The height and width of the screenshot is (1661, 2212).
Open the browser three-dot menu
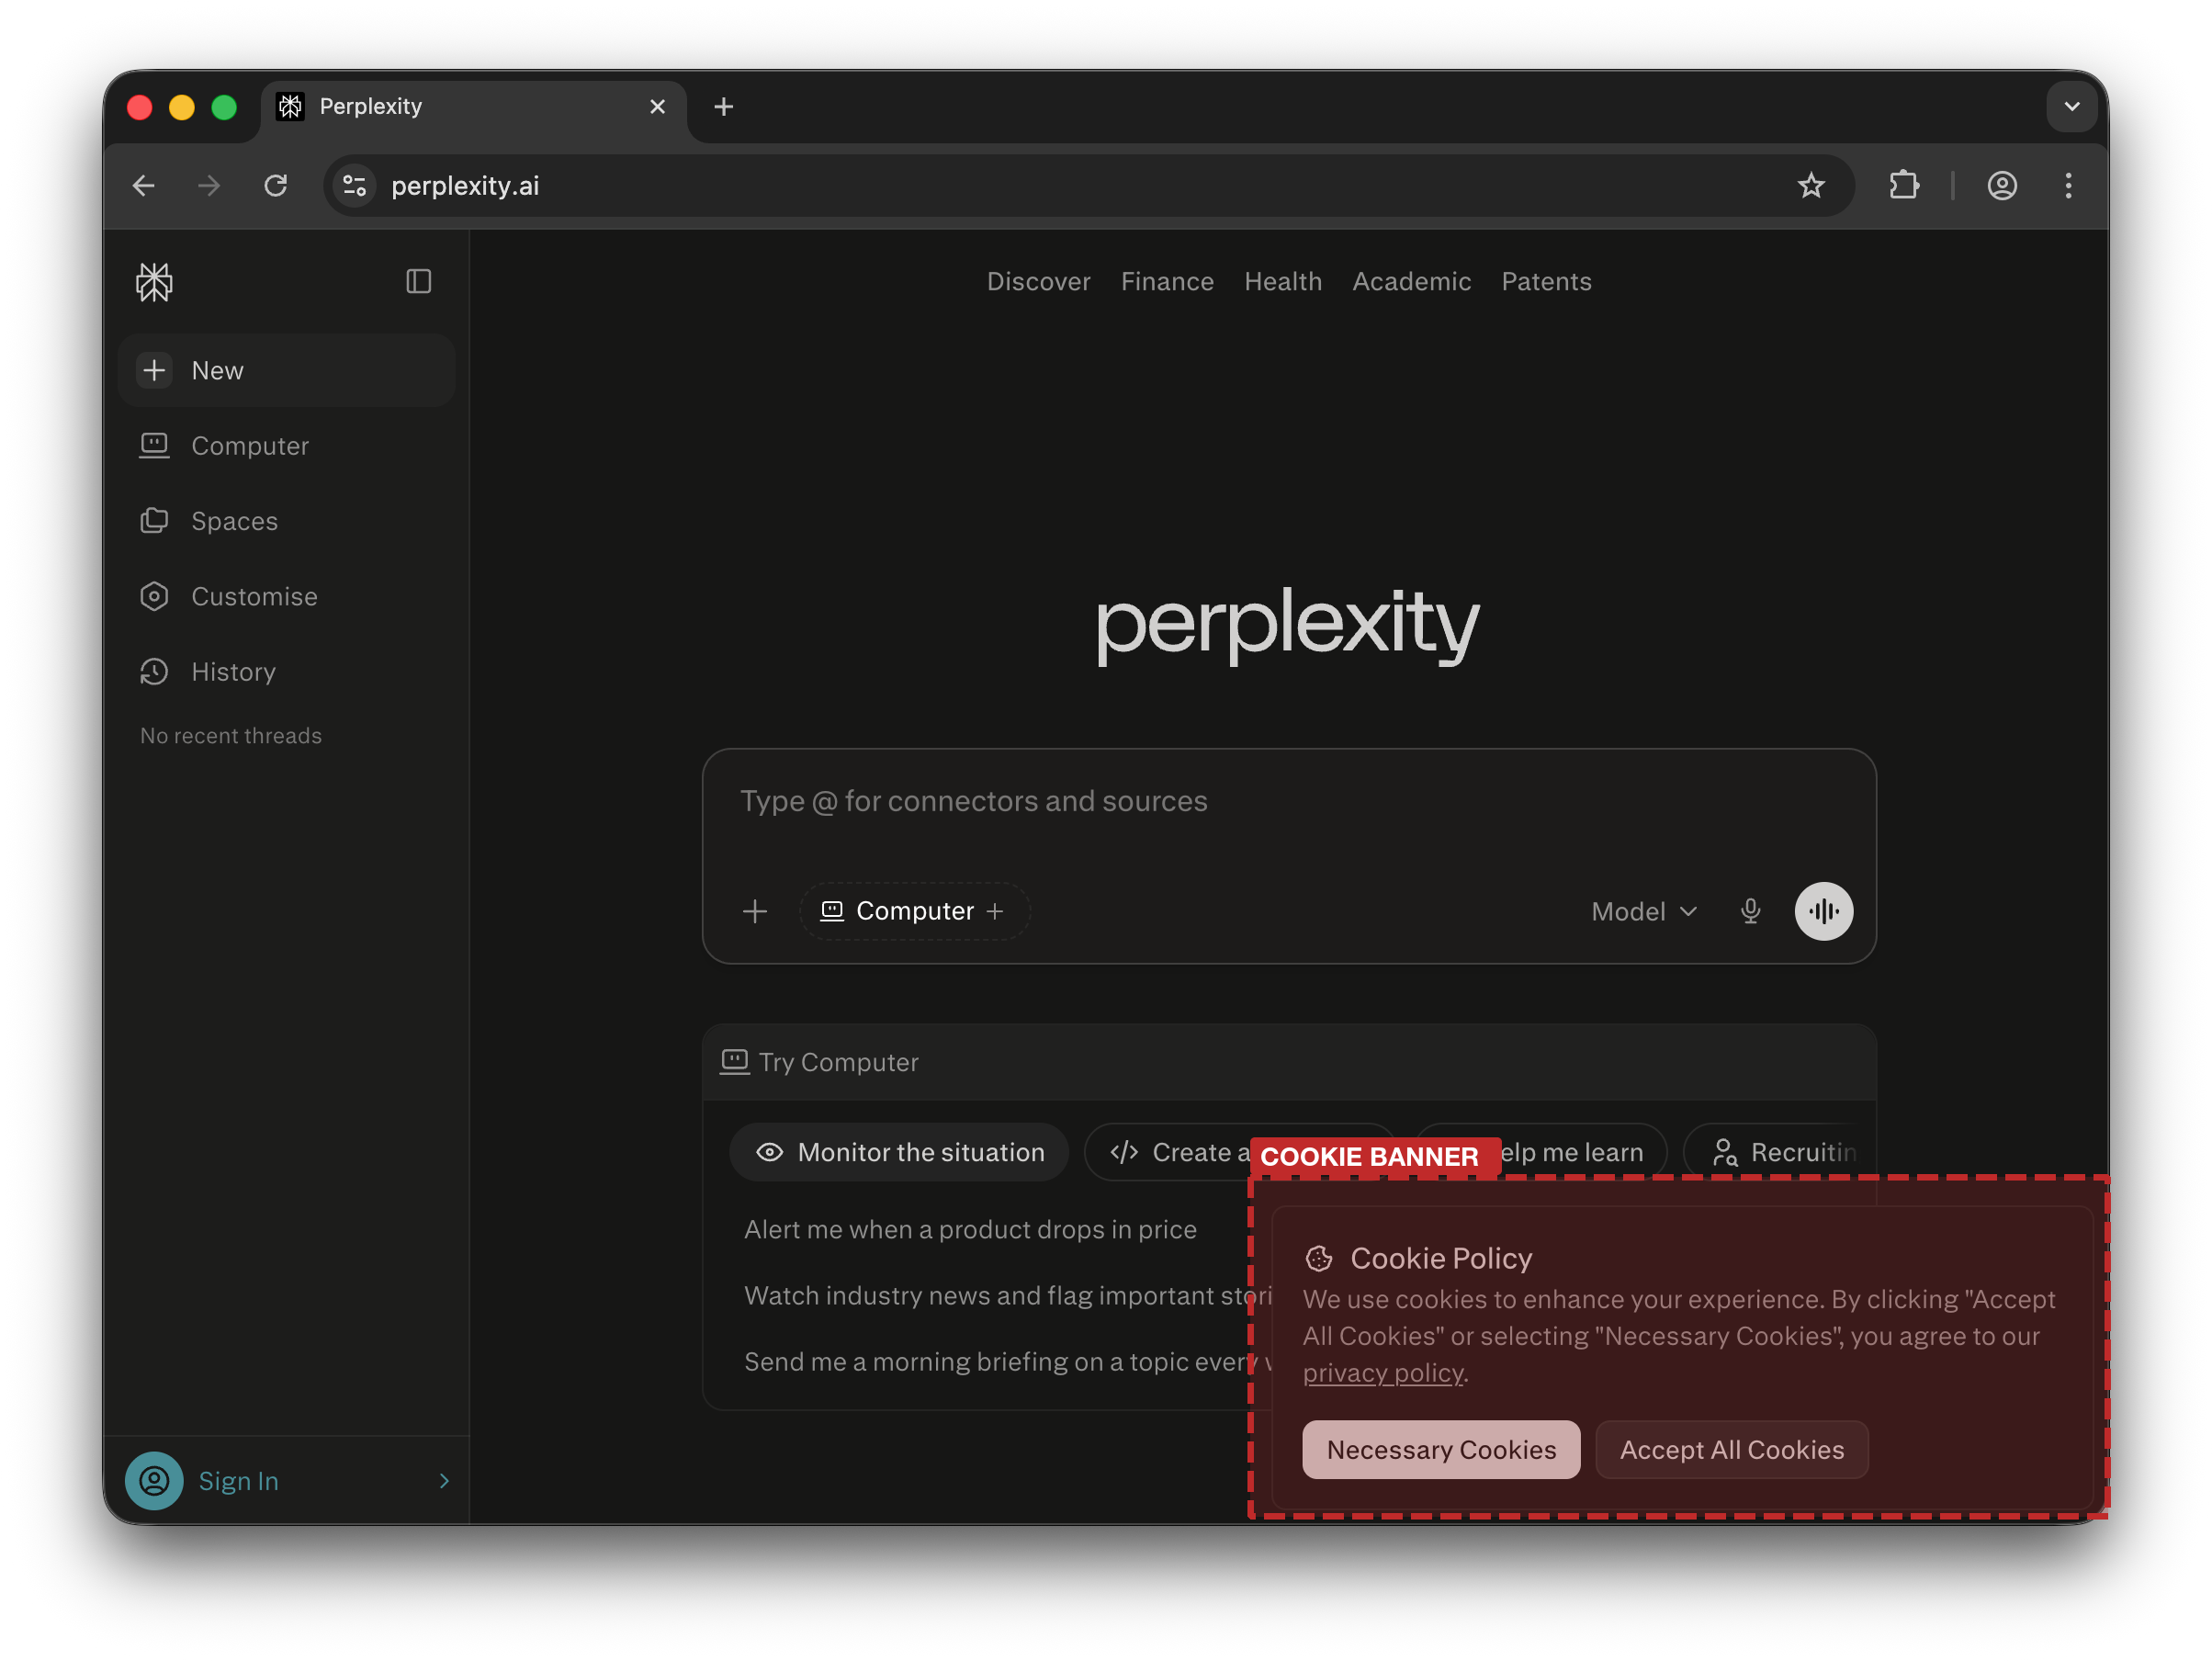pos(2068,186)
